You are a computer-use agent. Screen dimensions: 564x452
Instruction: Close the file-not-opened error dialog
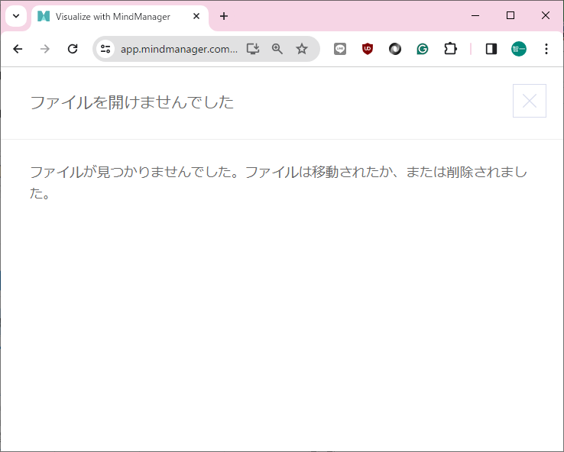pos(529,101)
